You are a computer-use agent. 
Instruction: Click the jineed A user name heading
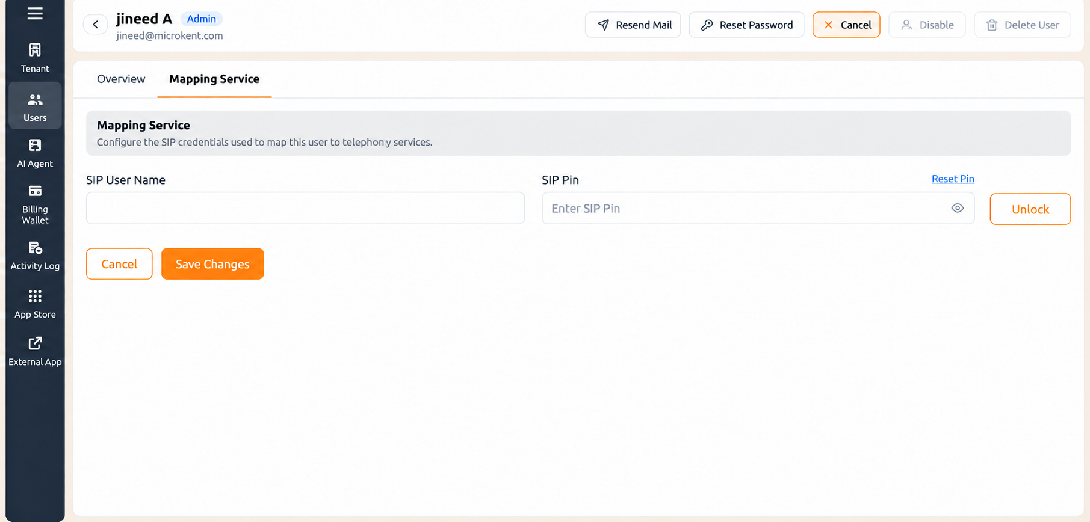click(144, 19)
